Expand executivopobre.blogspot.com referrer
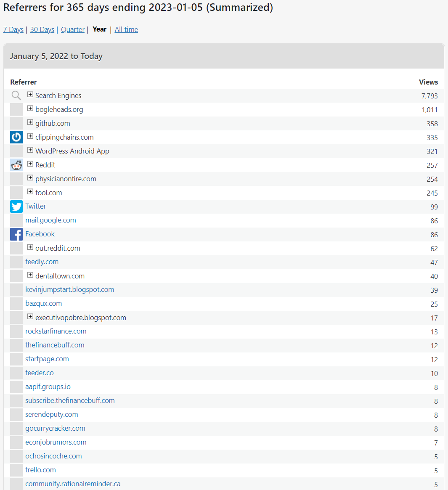Image resolution: width=448 pixels, height=490 pixels. 30,317
